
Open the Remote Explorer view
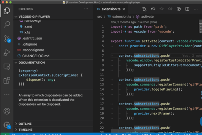point(7,67)
